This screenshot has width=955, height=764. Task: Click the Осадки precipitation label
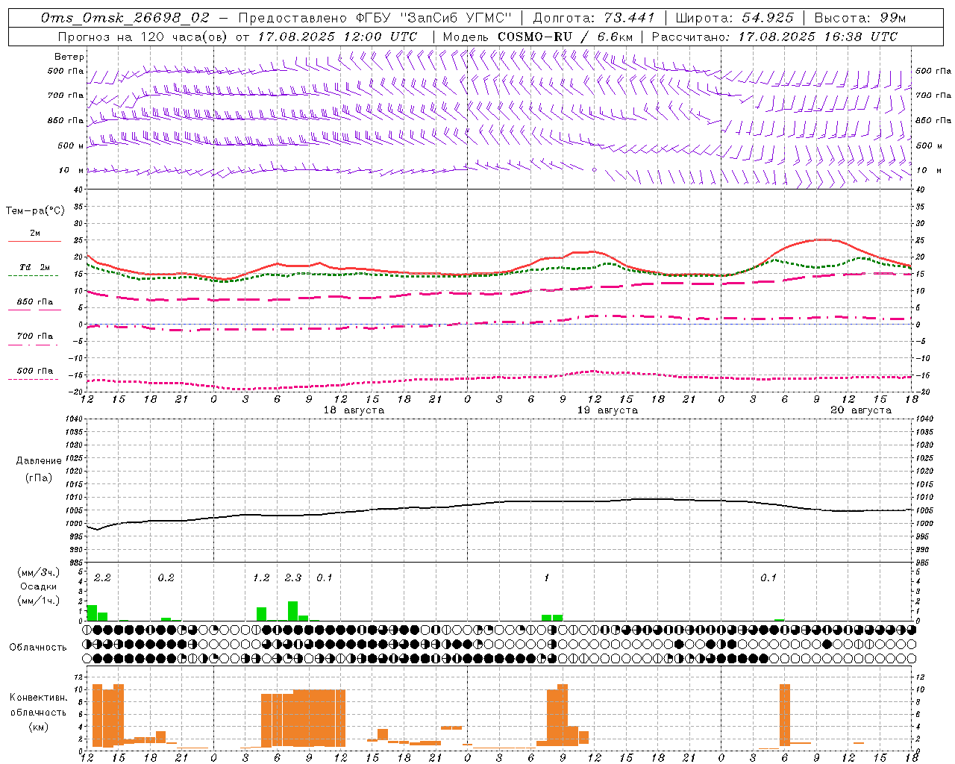tap(38, 586)
